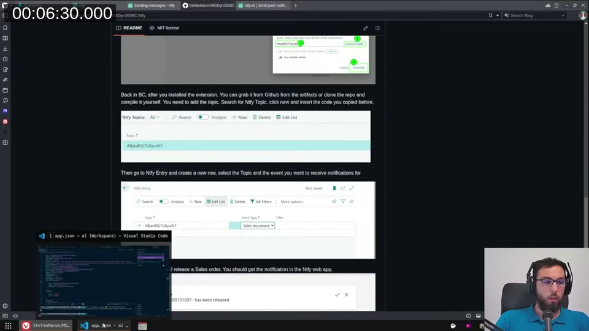The image size is (589, 331).
Task: Open the Mastodon web panel
Action: tap(6, 111)
